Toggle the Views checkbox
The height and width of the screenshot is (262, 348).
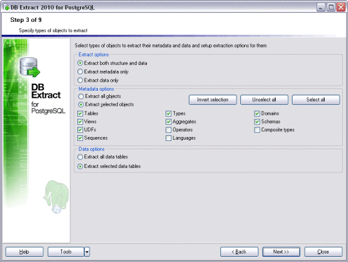click(x=80, y=122)
